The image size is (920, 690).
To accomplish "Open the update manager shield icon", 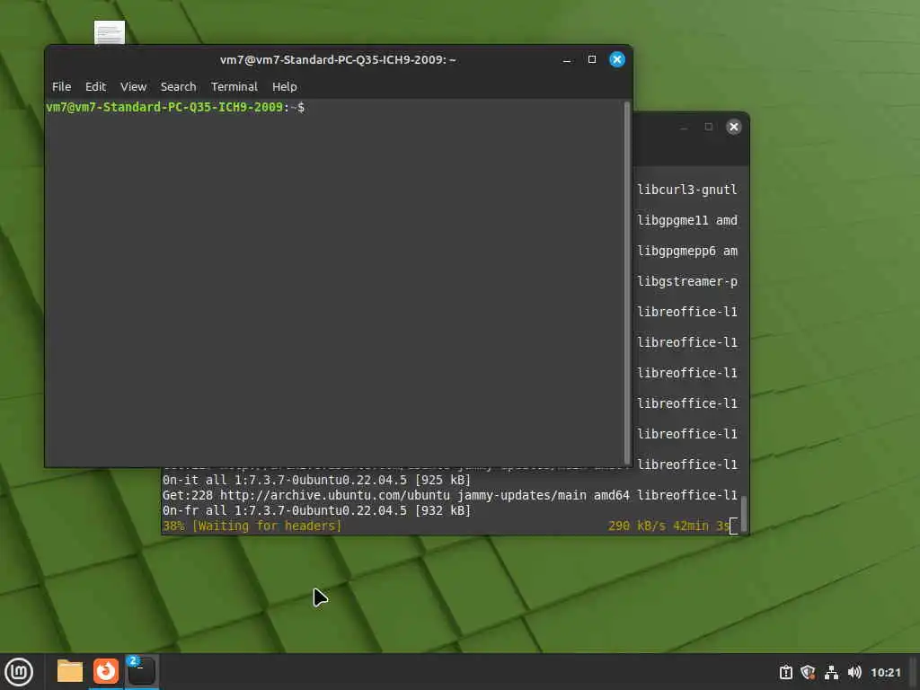I will 808,672.
